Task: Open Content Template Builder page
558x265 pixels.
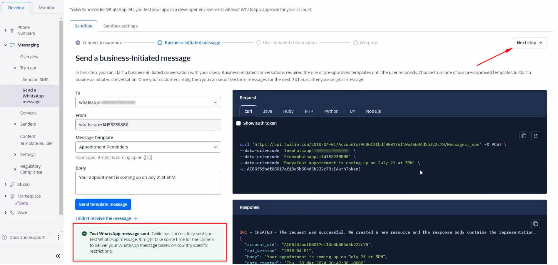Action: (37, 140)
